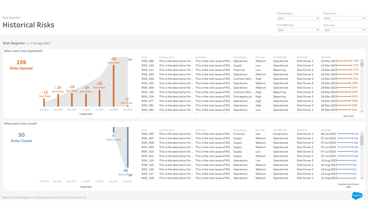368x208 pixels.
Task: Click the Jul-2023 orange bar with +25
Action: (x=99, y=98)
